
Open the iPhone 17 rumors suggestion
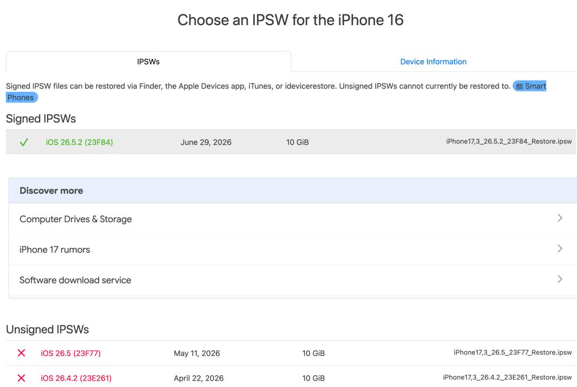[x=293, y=249]
